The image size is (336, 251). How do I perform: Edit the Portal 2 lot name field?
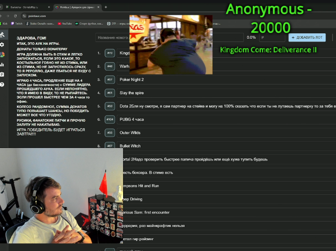coord(230,159)
